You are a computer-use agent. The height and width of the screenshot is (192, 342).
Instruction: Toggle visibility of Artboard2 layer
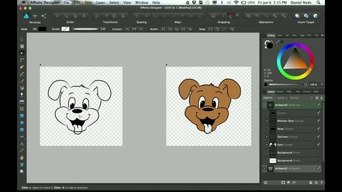(318, 105)
